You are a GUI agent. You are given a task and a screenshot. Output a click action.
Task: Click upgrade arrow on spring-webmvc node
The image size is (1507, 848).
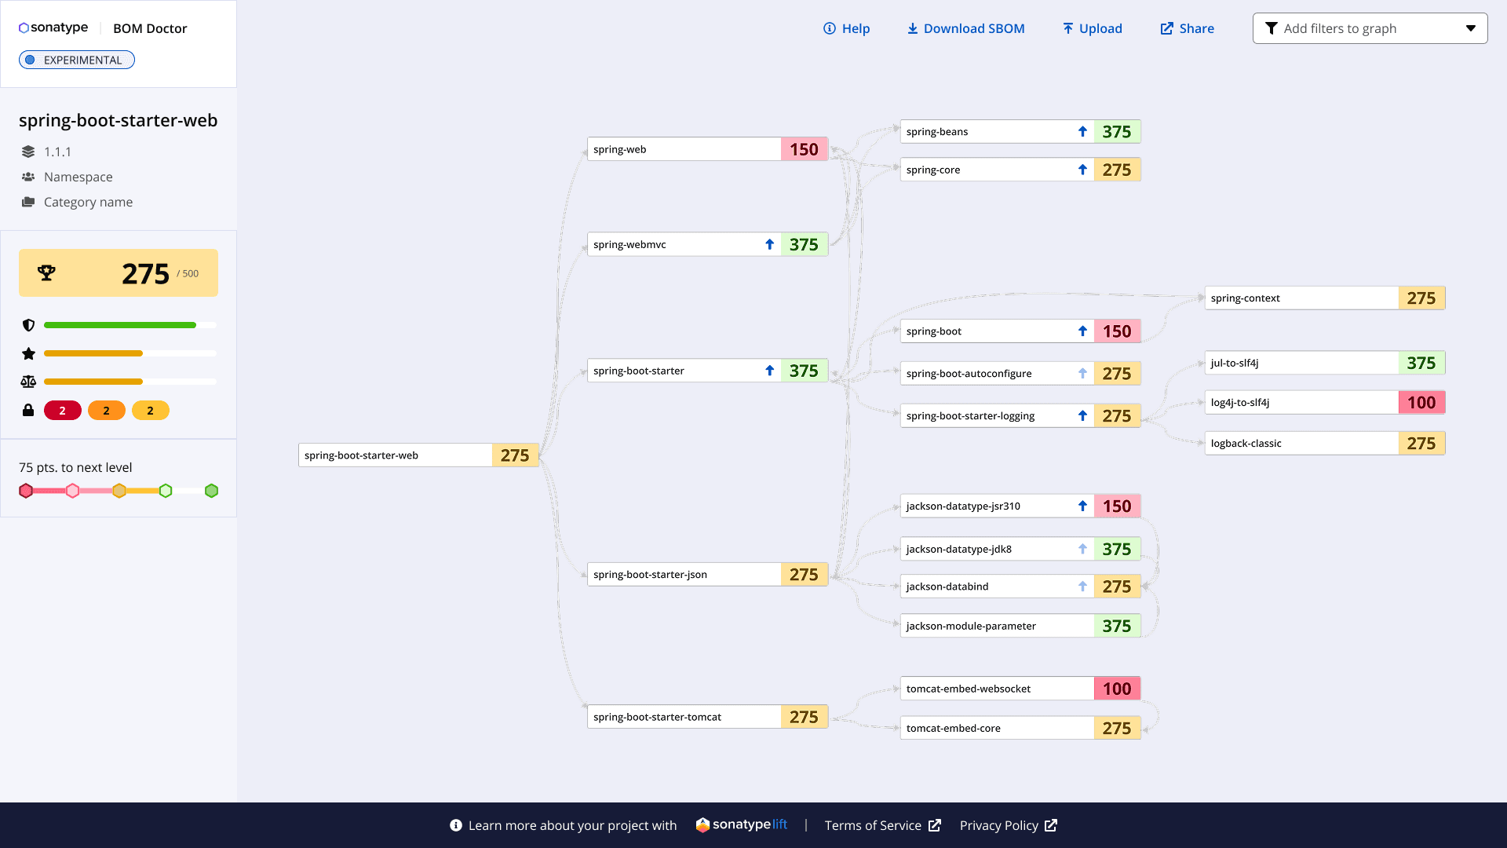tap(769, 245)
